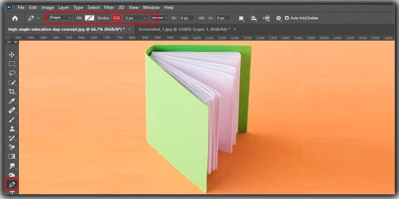Open the Layer menu
The height and width of the screenshot is (199, 399).
point(64,8)
